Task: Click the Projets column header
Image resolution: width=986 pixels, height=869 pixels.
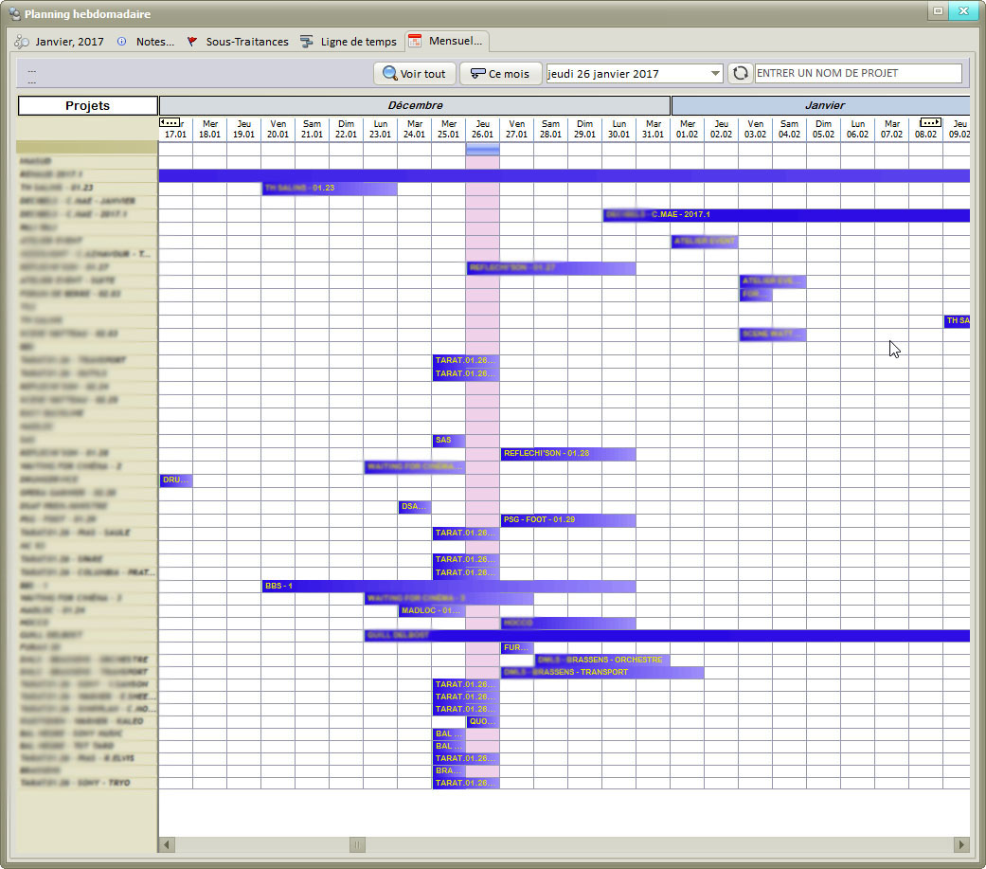Action: click(87, 106)
